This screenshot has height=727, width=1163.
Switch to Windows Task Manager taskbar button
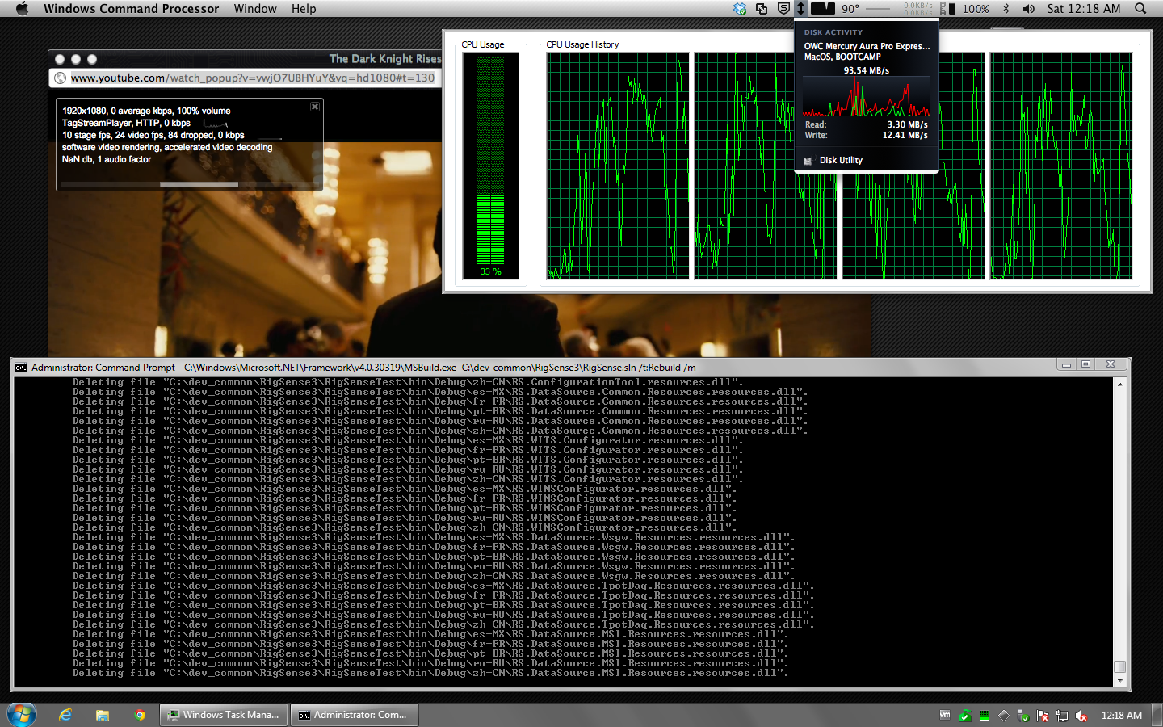coord(224,715)
